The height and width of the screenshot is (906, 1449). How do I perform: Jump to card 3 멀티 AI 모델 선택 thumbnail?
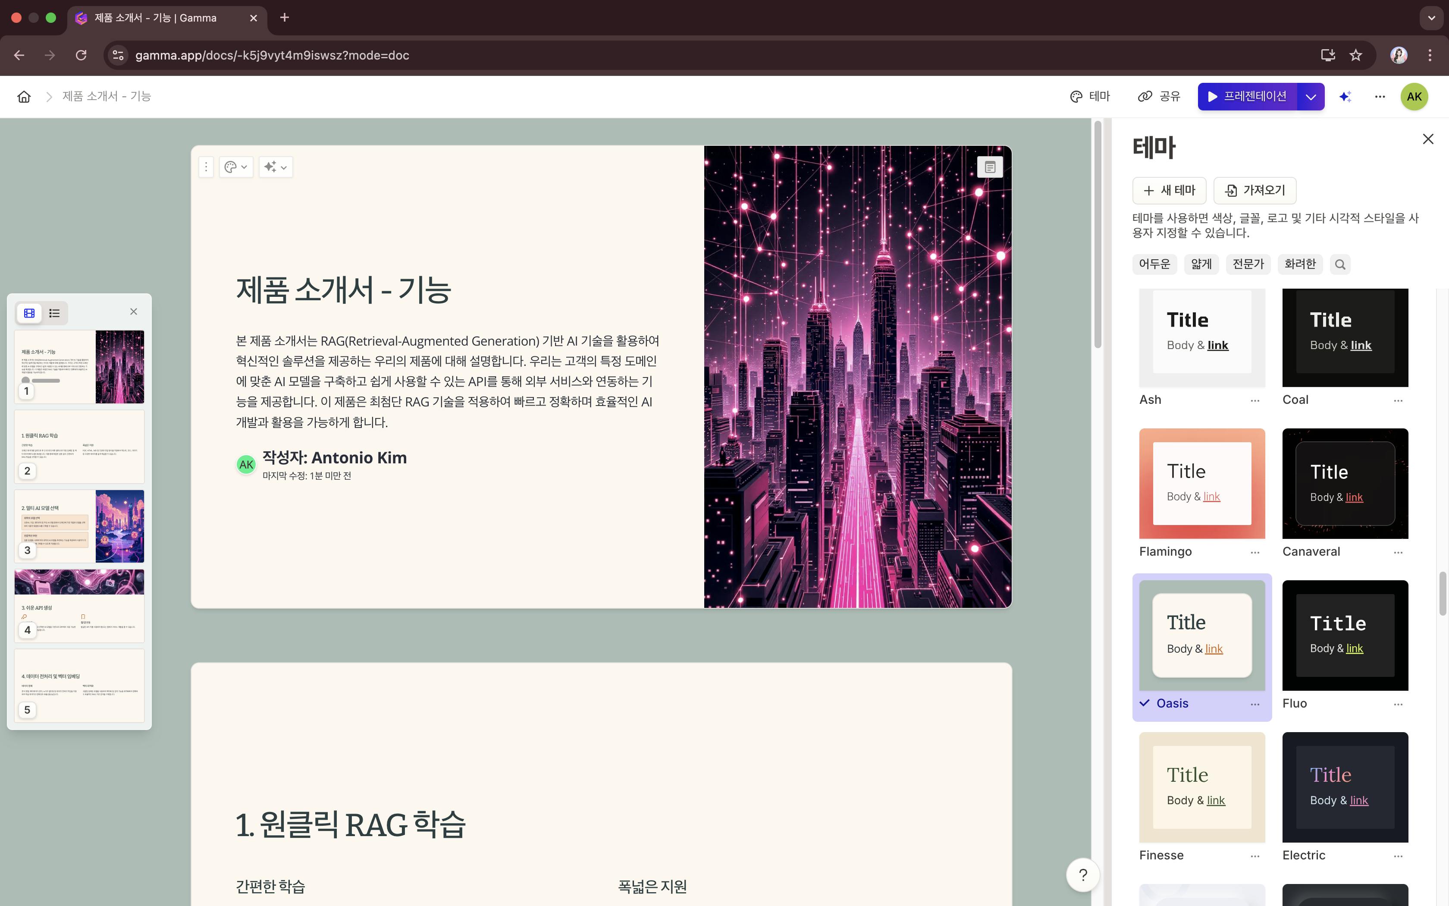click(x=79, y=526)
